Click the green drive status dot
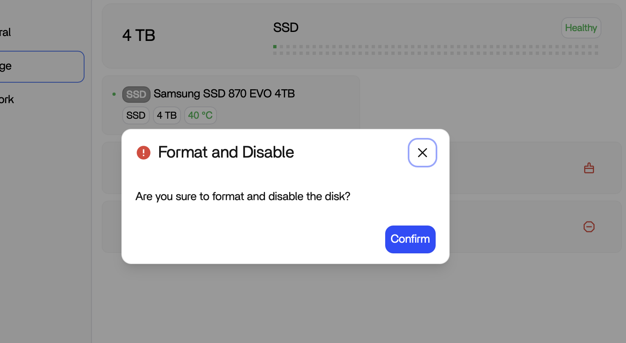The width and height of the screenshot is (626, 343). 114,94
